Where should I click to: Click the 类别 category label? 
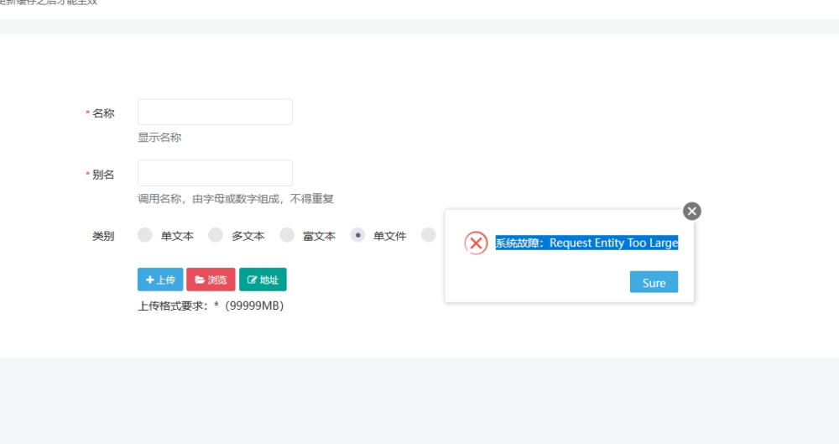tap(103, 236)
